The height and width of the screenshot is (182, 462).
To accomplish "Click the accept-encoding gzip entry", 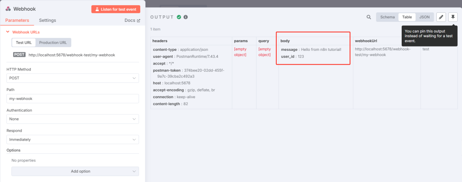I will [x=184, y=90].
